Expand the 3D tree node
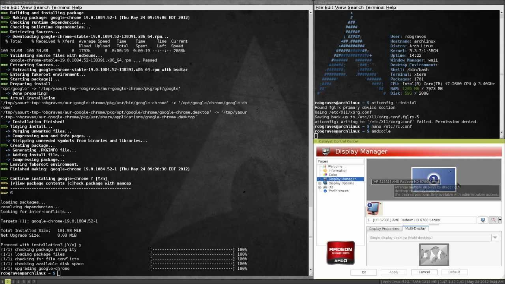 click(x=320, y=187)
